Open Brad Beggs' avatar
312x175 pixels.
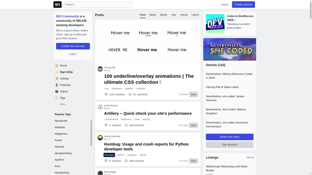(x=100, y=173)
